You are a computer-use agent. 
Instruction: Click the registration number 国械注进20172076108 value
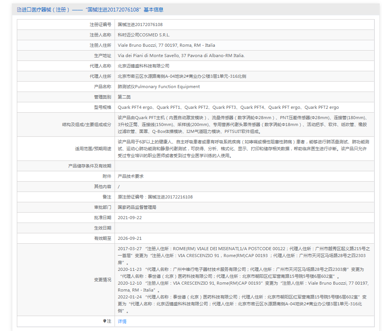(140, 25)
